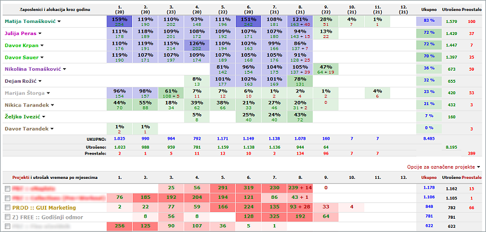Click the Davor Sauer employee name
This screenshot has height=232, width=486.
pos(22,57)
